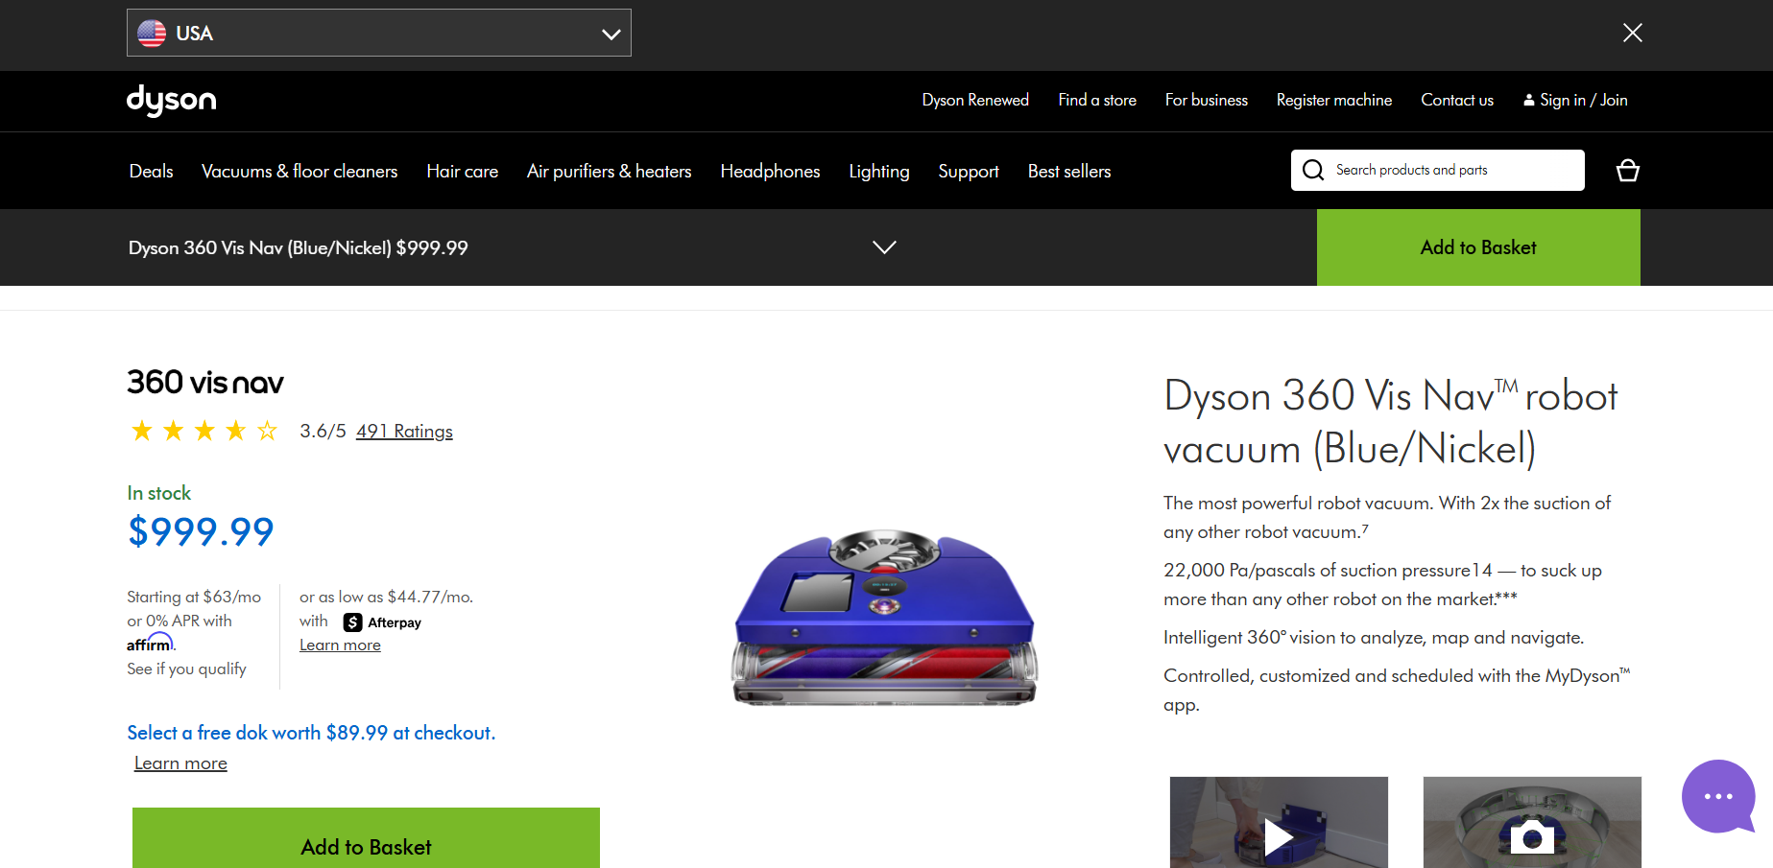Click the 360 vis nav heading

tap(205, 383)
